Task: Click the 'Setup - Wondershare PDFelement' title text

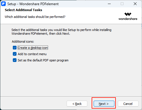Action: pos(33,4)
